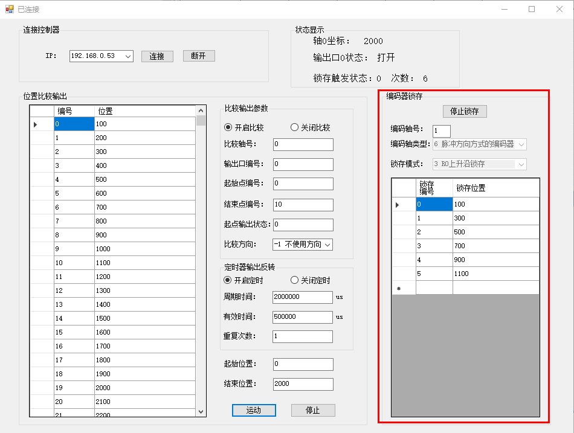Click the 停止 button
Image resolution: width=574 pixels, height=433 pixels.
313,410
